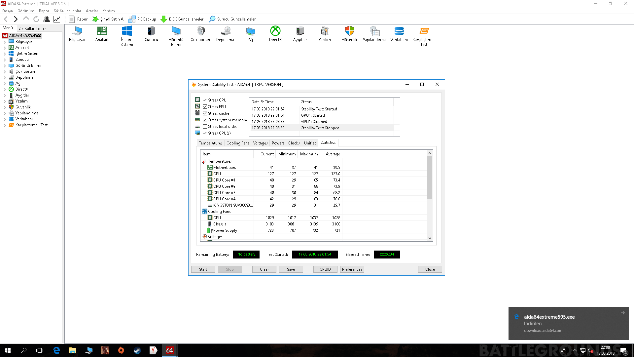Viewport: 634px width, 357px height.
Task: Open the Araçlar menu
Action: tap(92, 11)
